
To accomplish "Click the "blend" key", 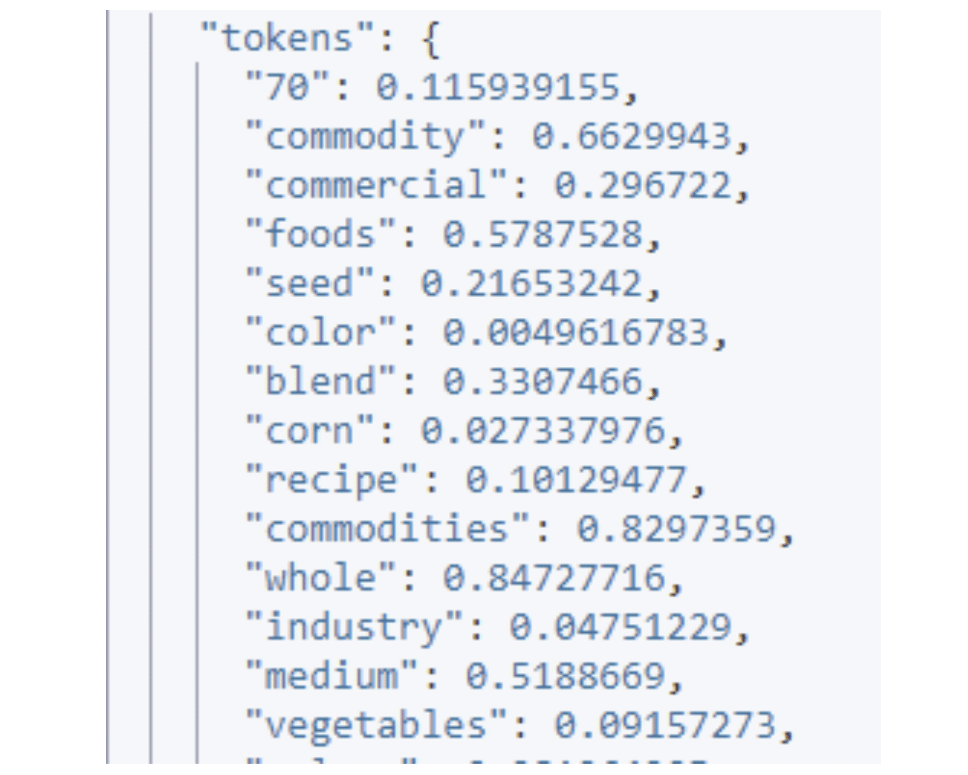I will pos(320,381).
